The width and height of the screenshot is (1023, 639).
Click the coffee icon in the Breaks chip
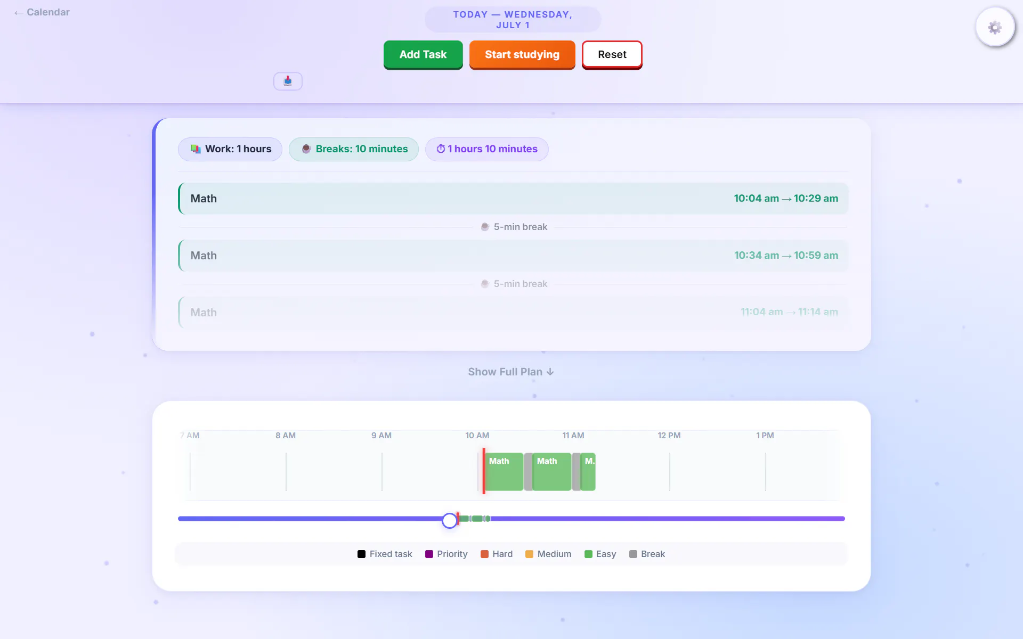pos(306,149)
